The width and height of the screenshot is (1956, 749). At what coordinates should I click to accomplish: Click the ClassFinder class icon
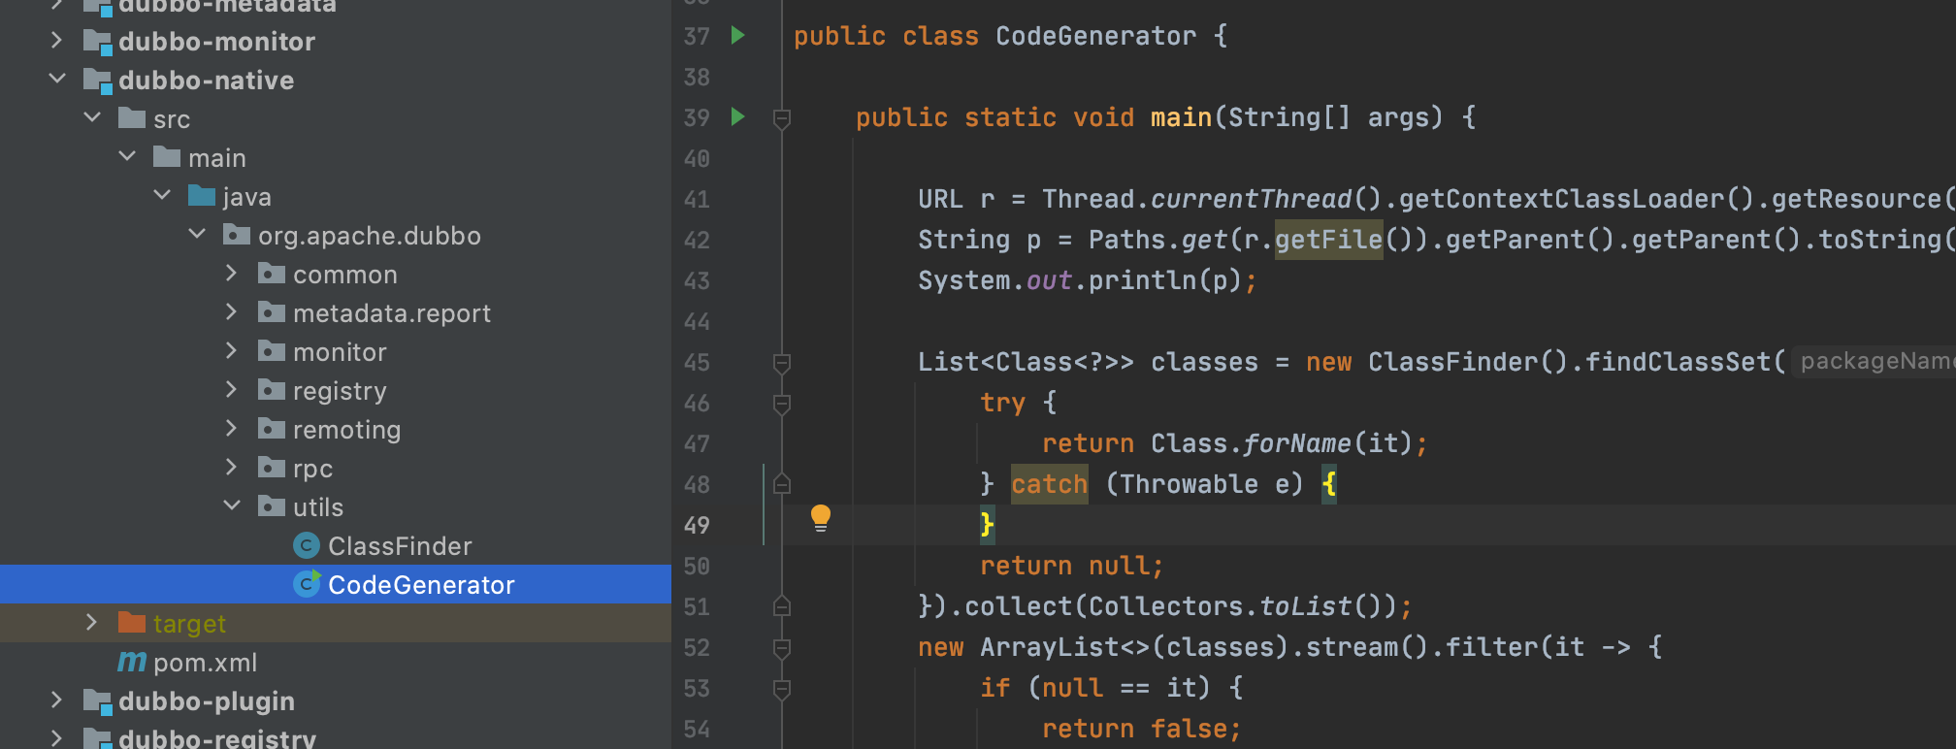(x=307, y=546)
